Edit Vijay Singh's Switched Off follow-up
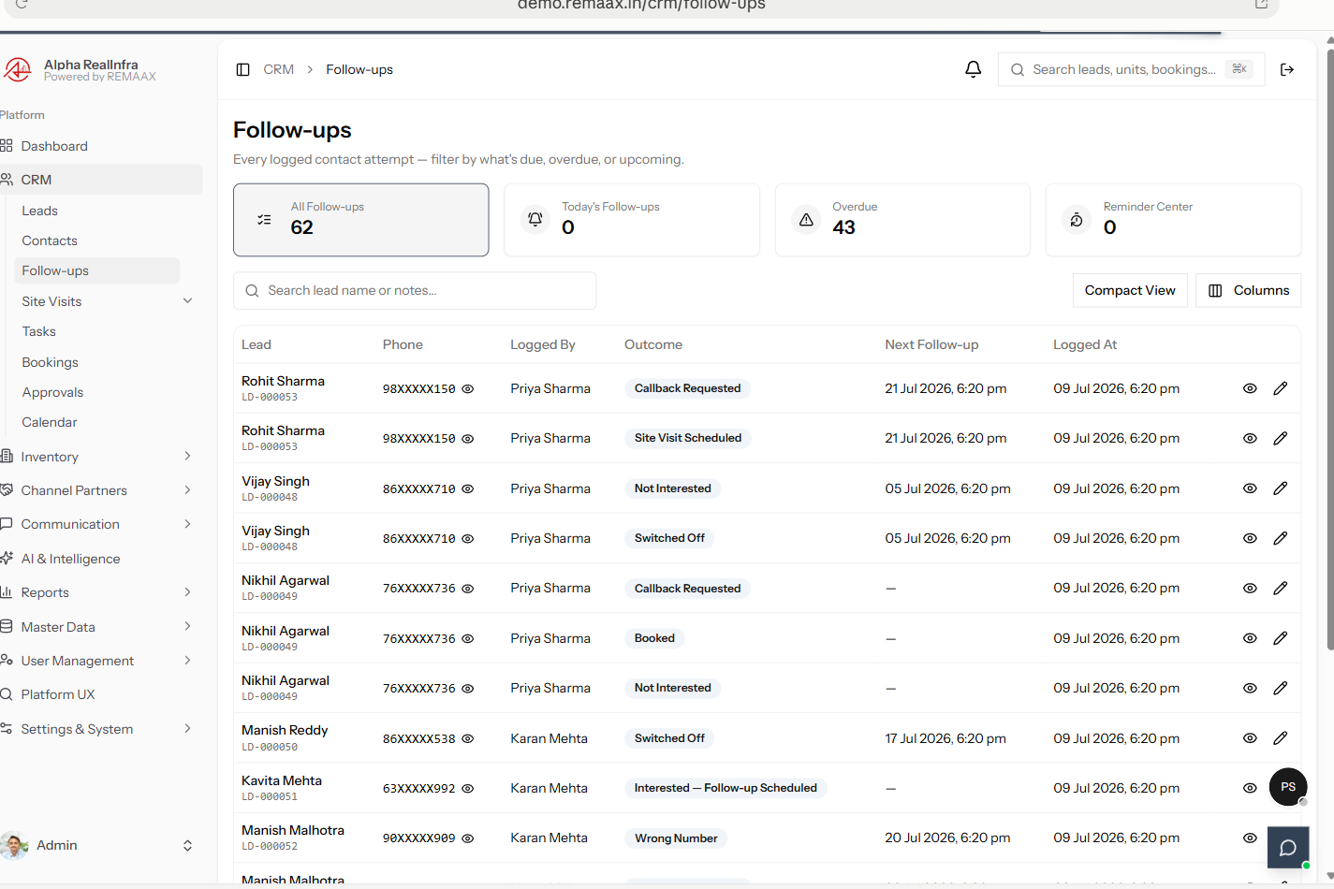Screen dimensions: 1334x889 pos(1281,538)
